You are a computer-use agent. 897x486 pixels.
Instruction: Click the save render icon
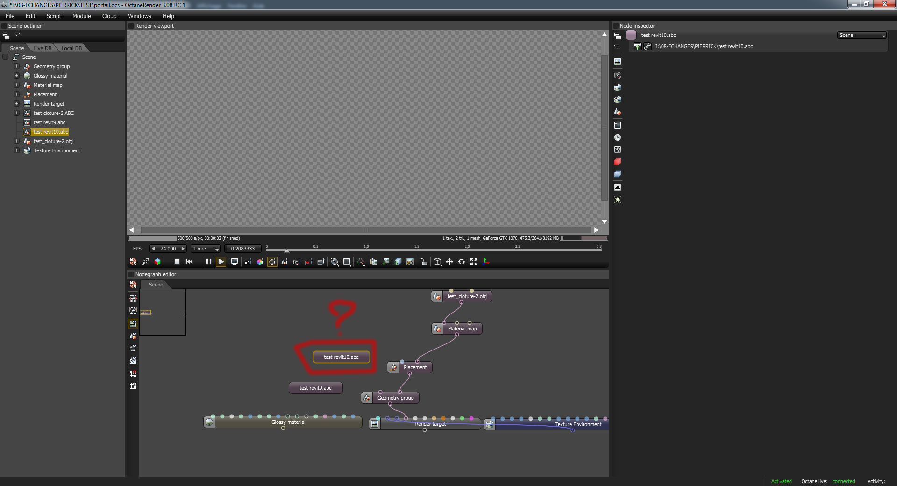[x=386, y=262]
